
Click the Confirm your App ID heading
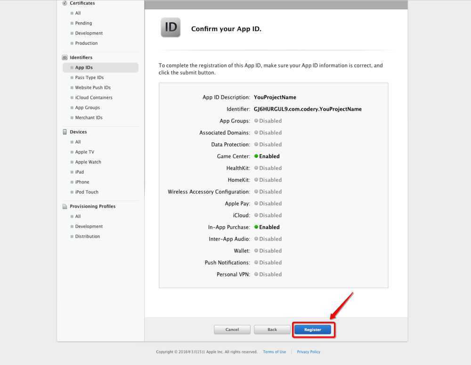(226, 29)
